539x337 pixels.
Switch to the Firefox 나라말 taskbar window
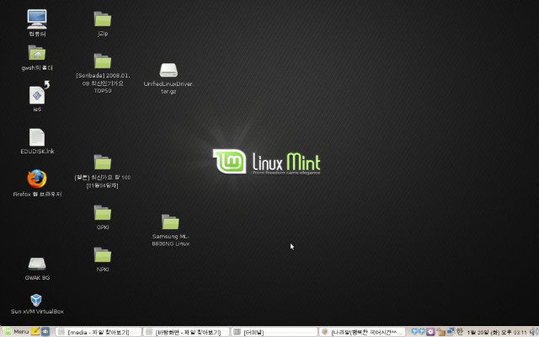pyautogui.click(x=362, y=332)
